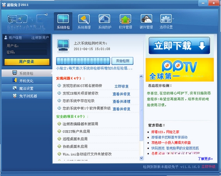The image size is (221, 176).
Task: Select 兔子浏览器 in the left sidebar
Action: click(27, 96)
